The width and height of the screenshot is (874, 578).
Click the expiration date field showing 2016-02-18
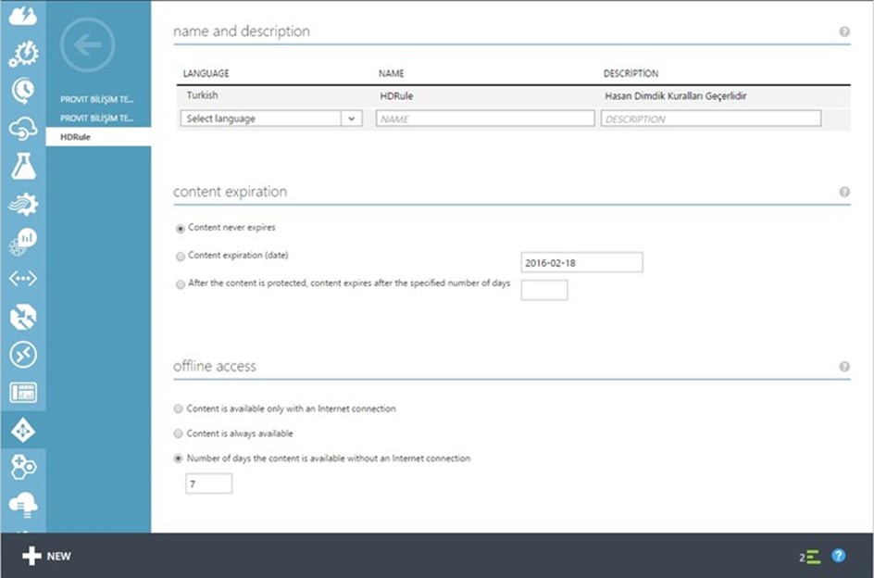coord(581,262)
